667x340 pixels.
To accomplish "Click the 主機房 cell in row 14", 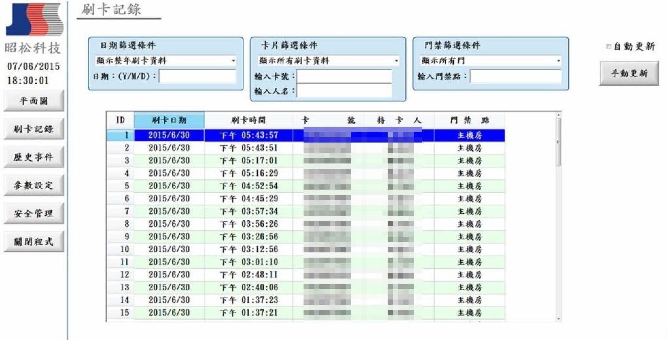I will pyautogui.click(x=469, y=300).
